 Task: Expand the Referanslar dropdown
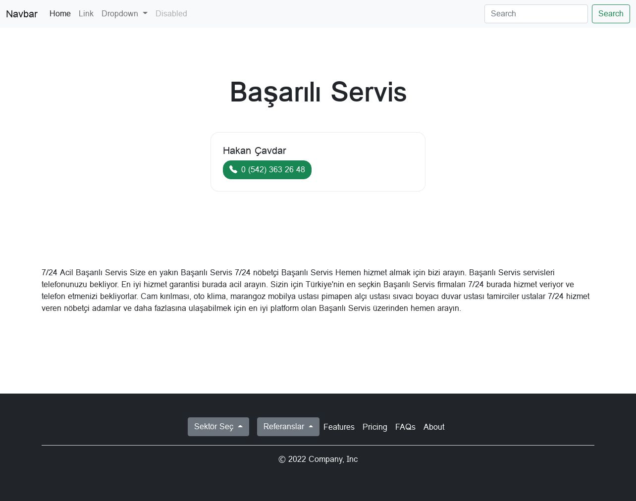click(288, 427)
